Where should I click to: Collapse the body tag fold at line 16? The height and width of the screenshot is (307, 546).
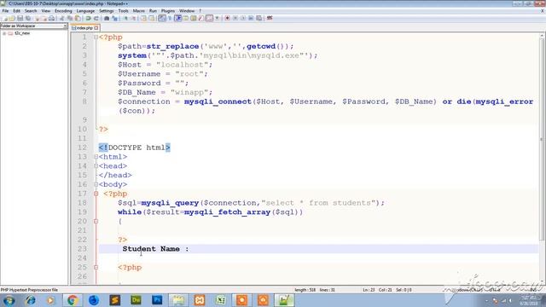96,184
